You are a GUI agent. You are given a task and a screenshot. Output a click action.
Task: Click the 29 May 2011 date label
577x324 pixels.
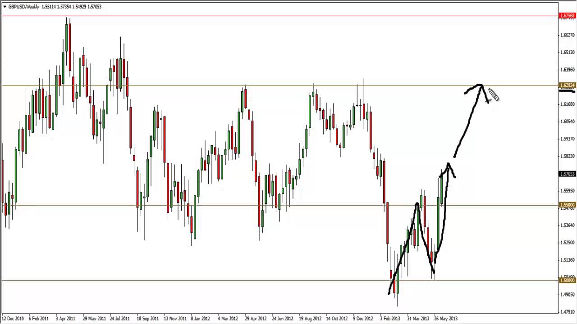[x=94, y=319]
